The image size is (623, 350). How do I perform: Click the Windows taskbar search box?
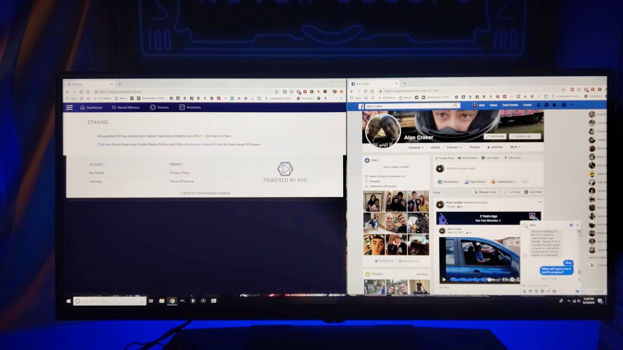point(110,301)
